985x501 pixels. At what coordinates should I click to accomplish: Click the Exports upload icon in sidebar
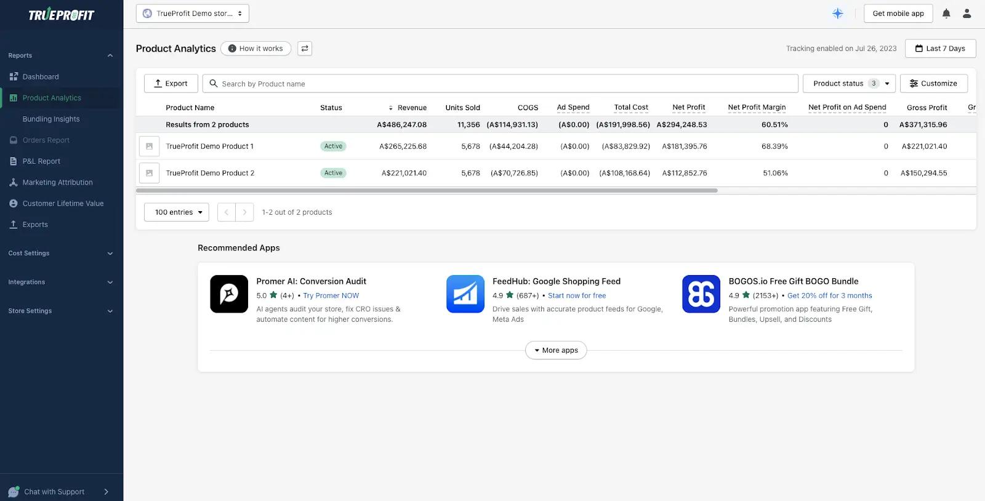point(14,225)
